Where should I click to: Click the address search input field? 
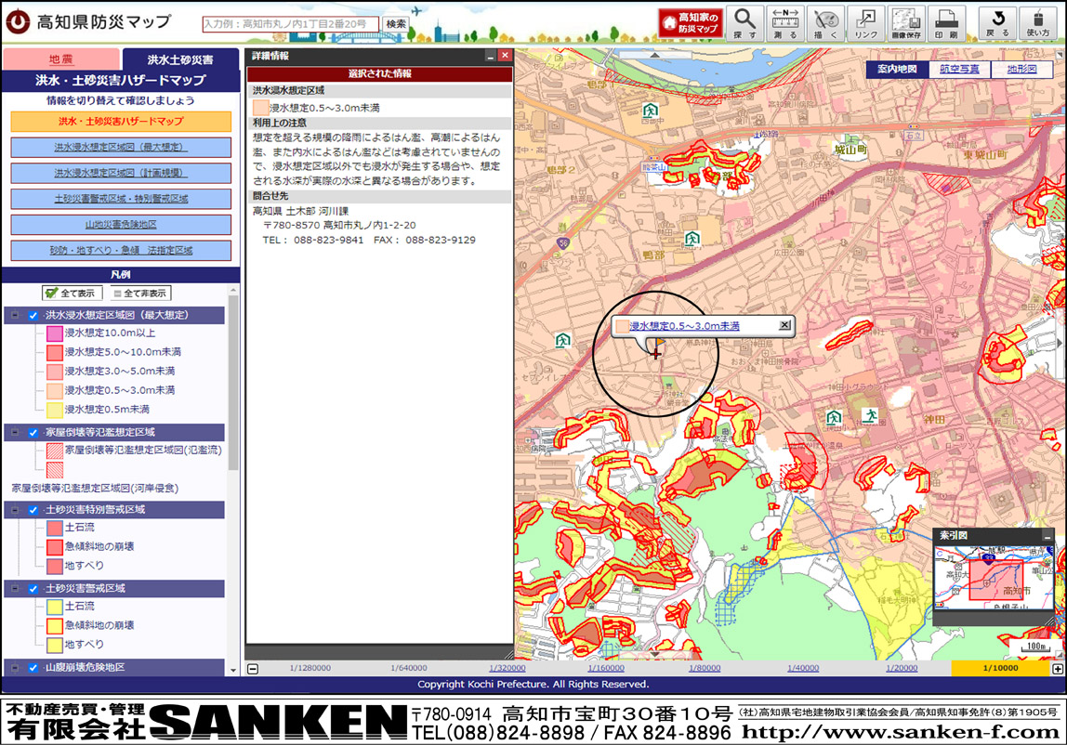pos(290,24)
